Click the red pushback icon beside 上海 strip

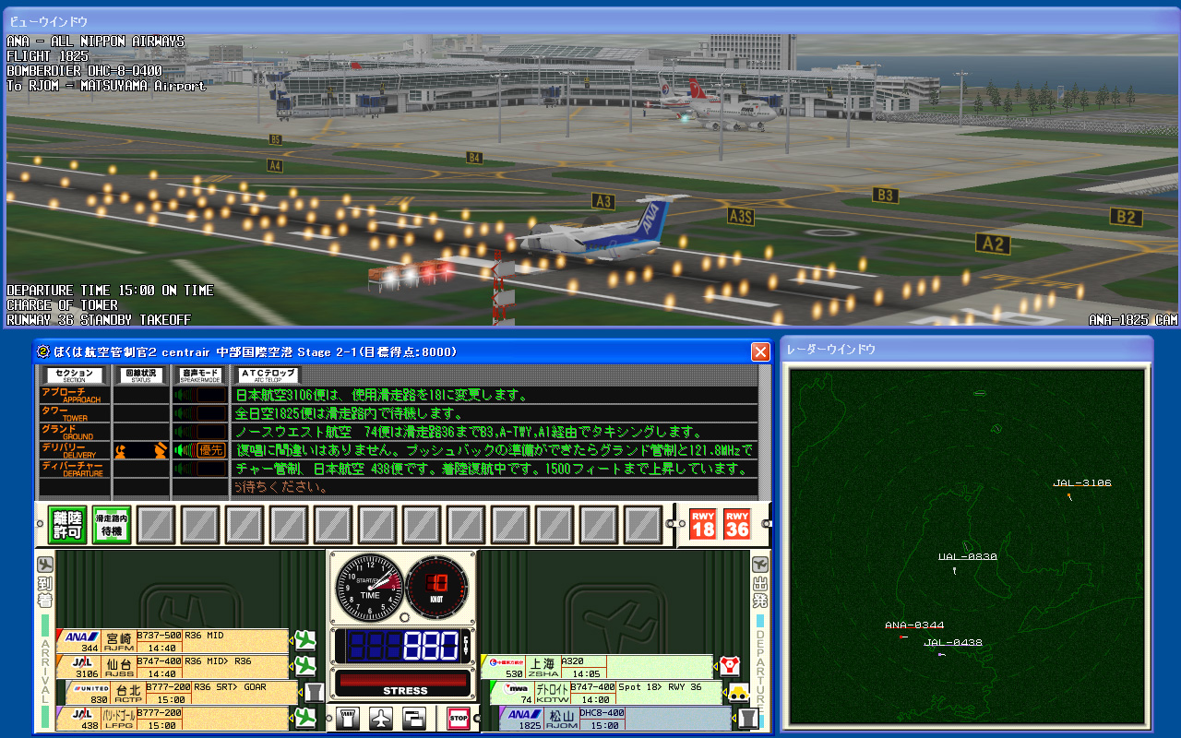[x=730, y=666]
